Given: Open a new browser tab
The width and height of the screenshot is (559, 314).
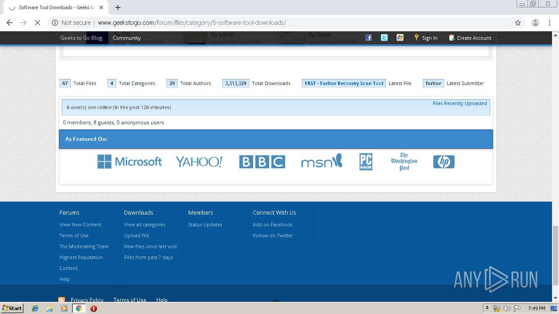Looking at the screenshot, I should (118, 7).
